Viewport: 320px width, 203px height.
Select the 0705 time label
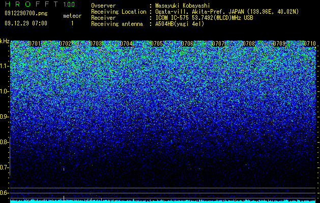tap(157, 44)
